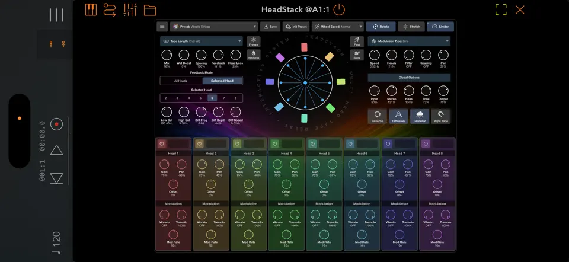Click the Freeze snowflake button

tap(253, 41)
